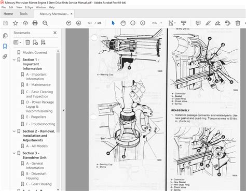The image size is (246, 191).
Task: Open the Attachments paperclip panel
Action: pyautogui.click(x=5, y=56)
